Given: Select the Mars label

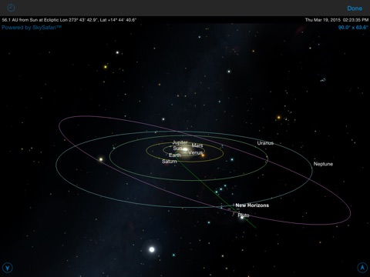Looking at the screenshot, I should tap(197, 145).
